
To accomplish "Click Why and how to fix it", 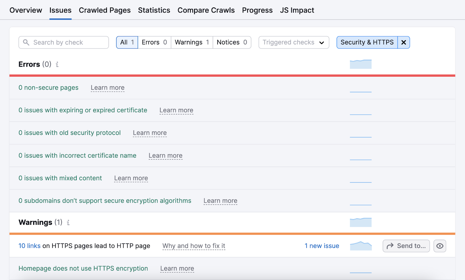I will (194, 246).
